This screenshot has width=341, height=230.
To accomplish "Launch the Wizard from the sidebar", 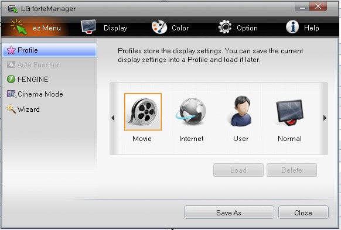I will tap(23, 109).
